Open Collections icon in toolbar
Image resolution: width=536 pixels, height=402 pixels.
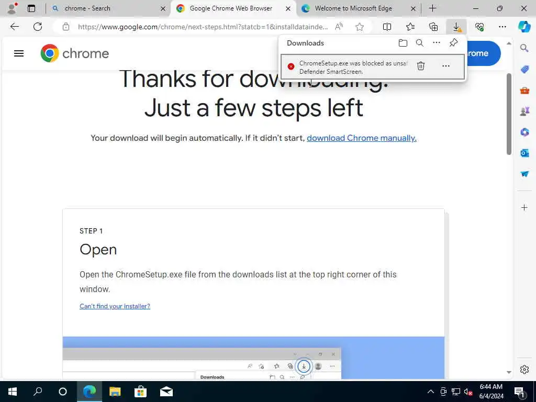pos(433,27)
